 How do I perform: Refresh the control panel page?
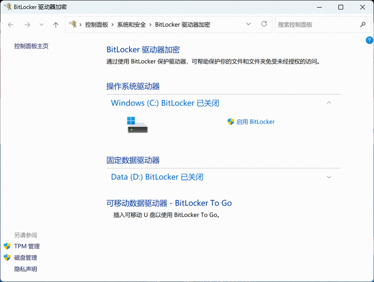264,24
